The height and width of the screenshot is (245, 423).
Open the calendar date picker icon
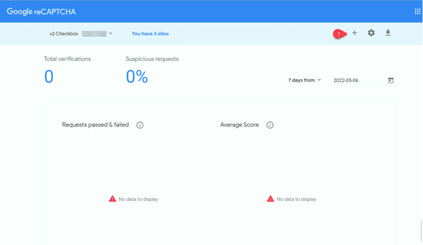point(391,80)
